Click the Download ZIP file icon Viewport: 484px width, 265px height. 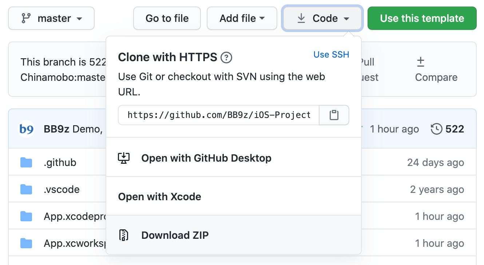pyautogui.click(x=124, y=235)
